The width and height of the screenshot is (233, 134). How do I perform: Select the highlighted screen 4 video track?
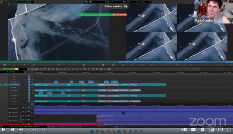(x=14, y=85)
